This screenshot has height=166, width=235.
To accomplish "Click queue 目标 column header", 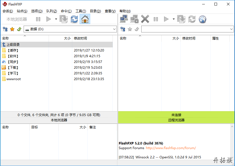I will [x=44, y=127].
